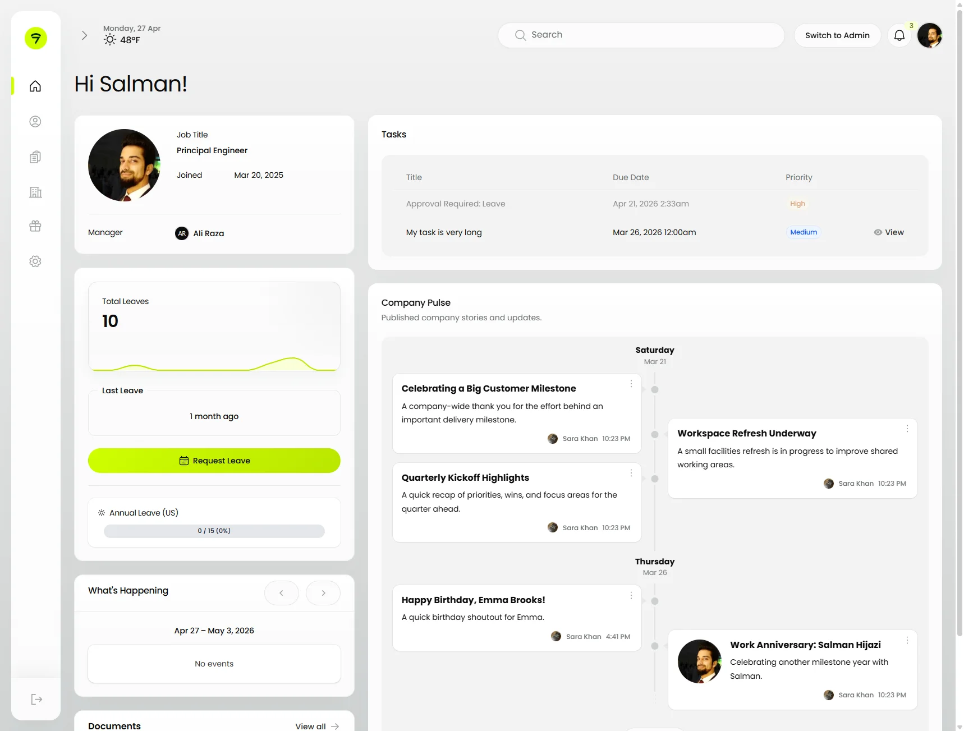
Task: Click Switch to Admin button
Action: 837,35
